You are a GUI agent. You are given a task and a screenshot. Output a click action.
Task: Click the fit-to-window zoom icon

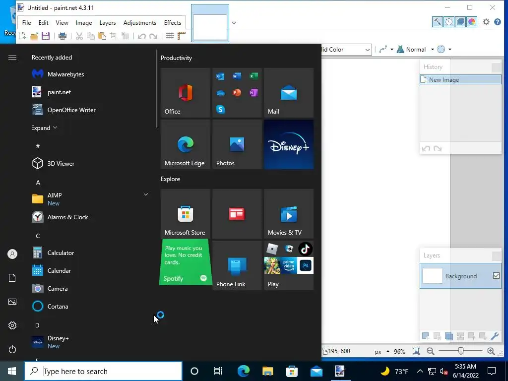416,351
